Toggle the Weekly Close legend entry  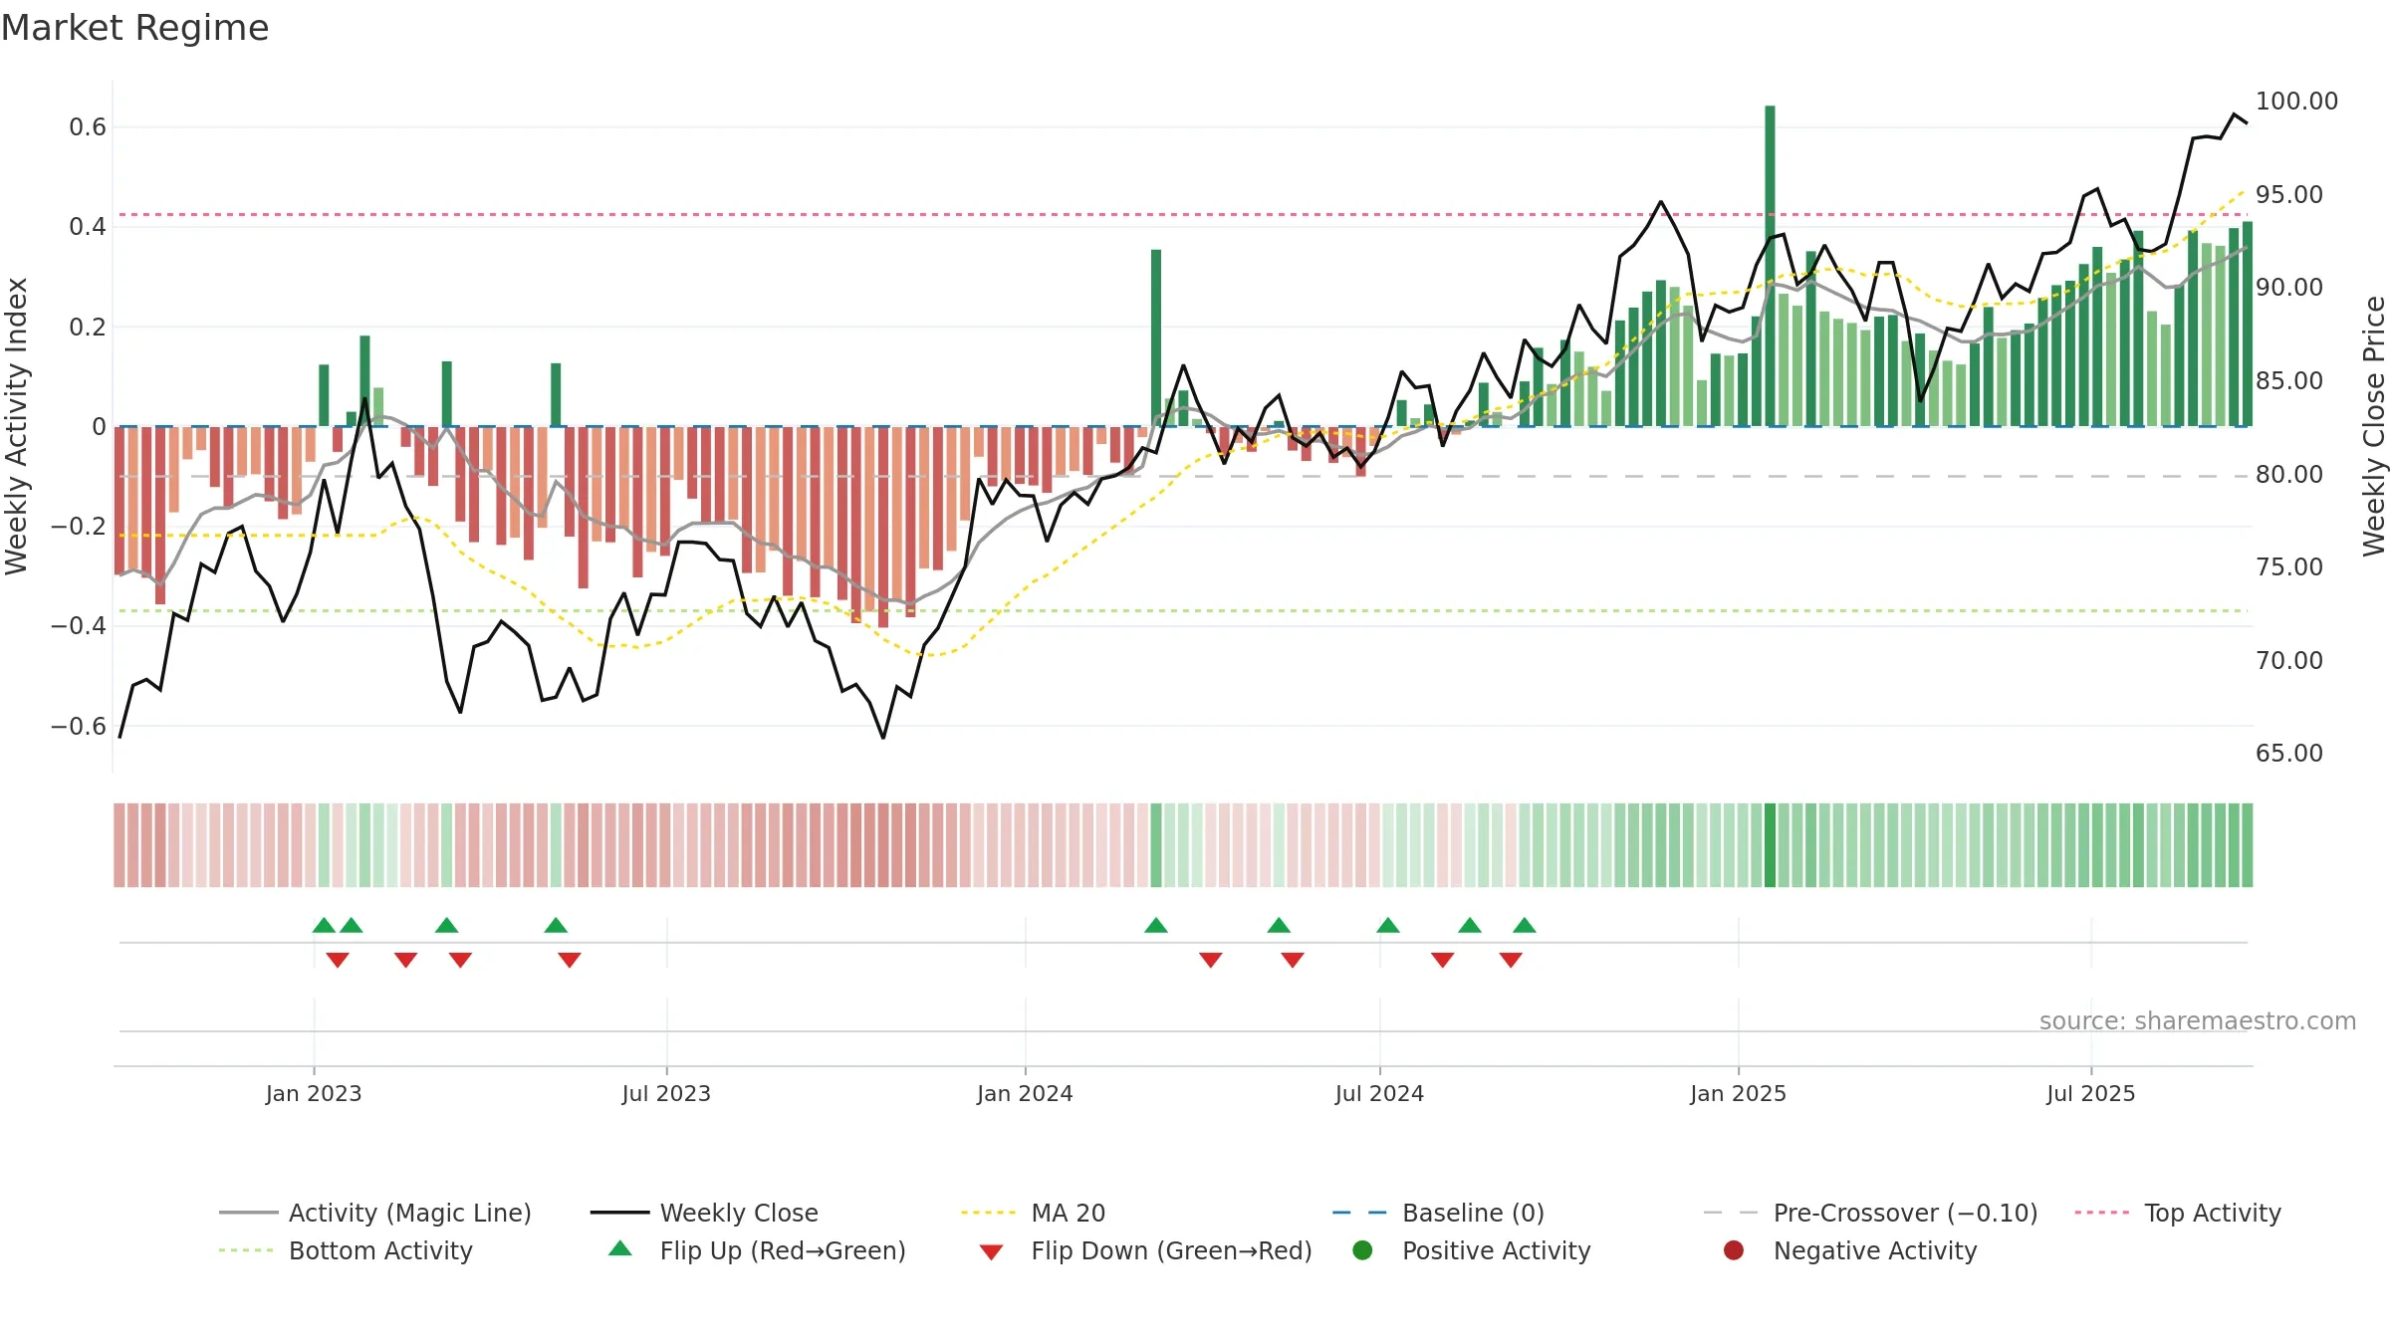click(704, 1213)
